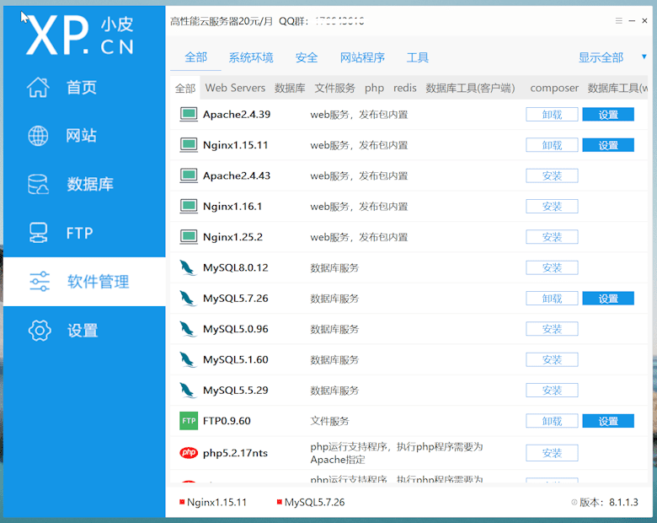Screen dimensions: 657x523
Task: Uninstall MySQL5.7.26 with 卸载 button
Action: pyautogui.click(x=552, y=299)
